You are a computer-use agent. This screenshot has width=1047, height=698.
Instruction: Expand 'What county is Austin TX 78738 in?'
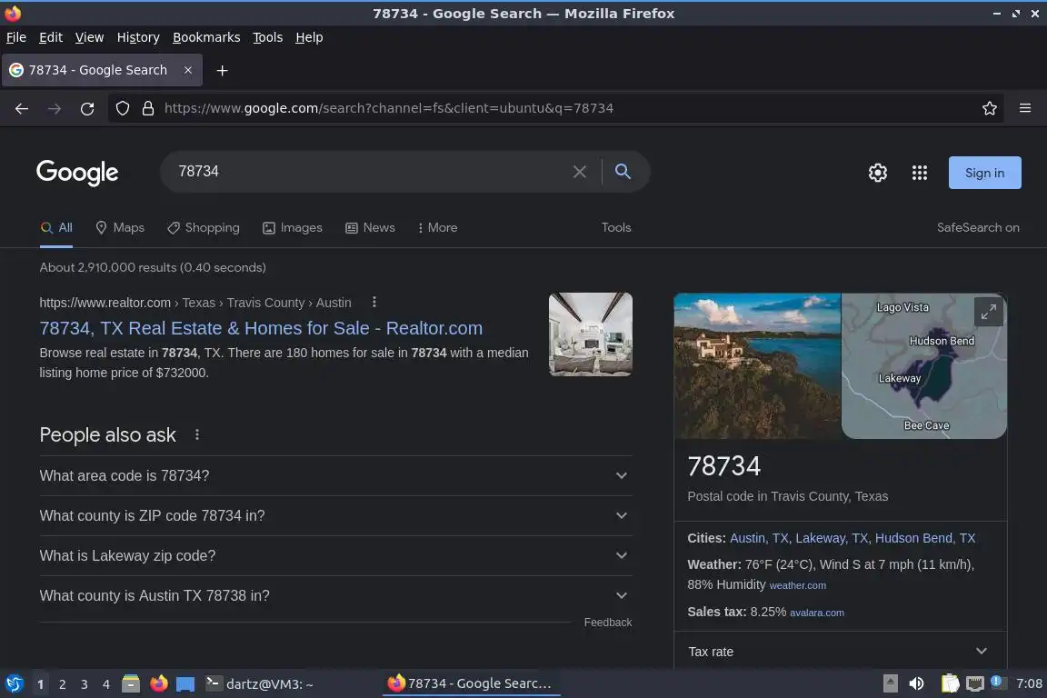(336, 596)
